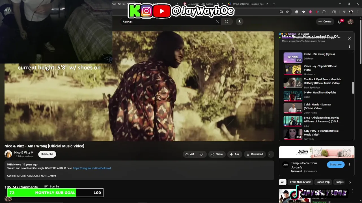The image size is (362, 203).
Task: Open options for the Tempur-Pedic ad
Action: [350, 165]
